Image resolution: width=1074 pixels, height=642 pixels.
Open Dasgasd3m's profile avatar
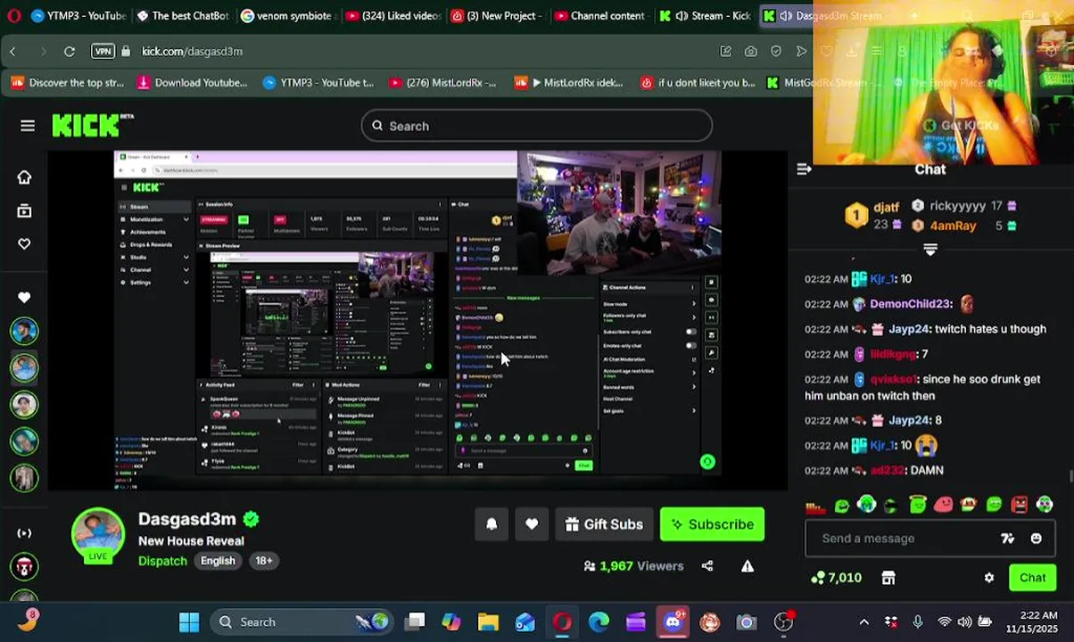tap(98, 536)
